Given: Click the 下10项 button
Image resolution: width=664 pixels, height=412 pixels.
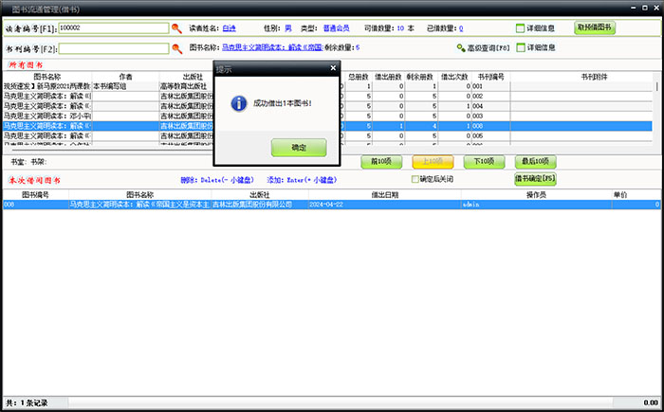Looking at the screenshot, I should point(484,162).
